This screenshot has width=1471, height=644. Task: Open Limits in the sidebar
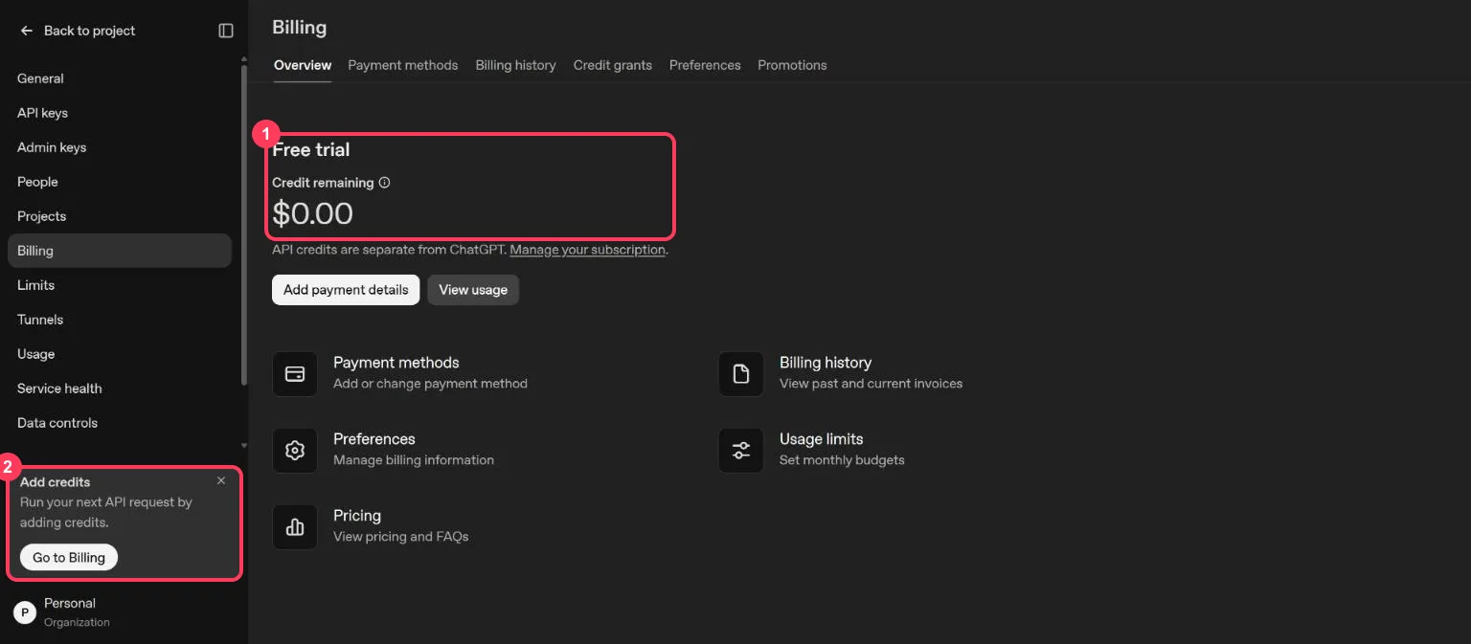point(120,285)
